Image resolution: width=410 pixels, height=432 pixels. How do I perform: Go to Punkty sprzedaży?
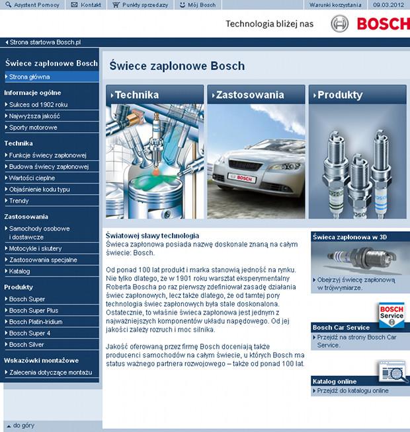point(145,5)
